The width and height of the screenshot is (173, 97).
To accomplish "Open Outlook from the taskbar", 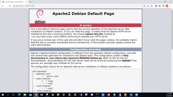I will [42, 95].
